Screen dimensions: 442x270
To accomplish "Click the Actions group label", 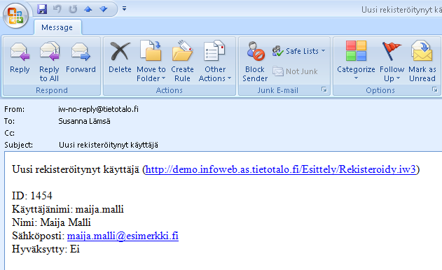I will coord(170,90).
